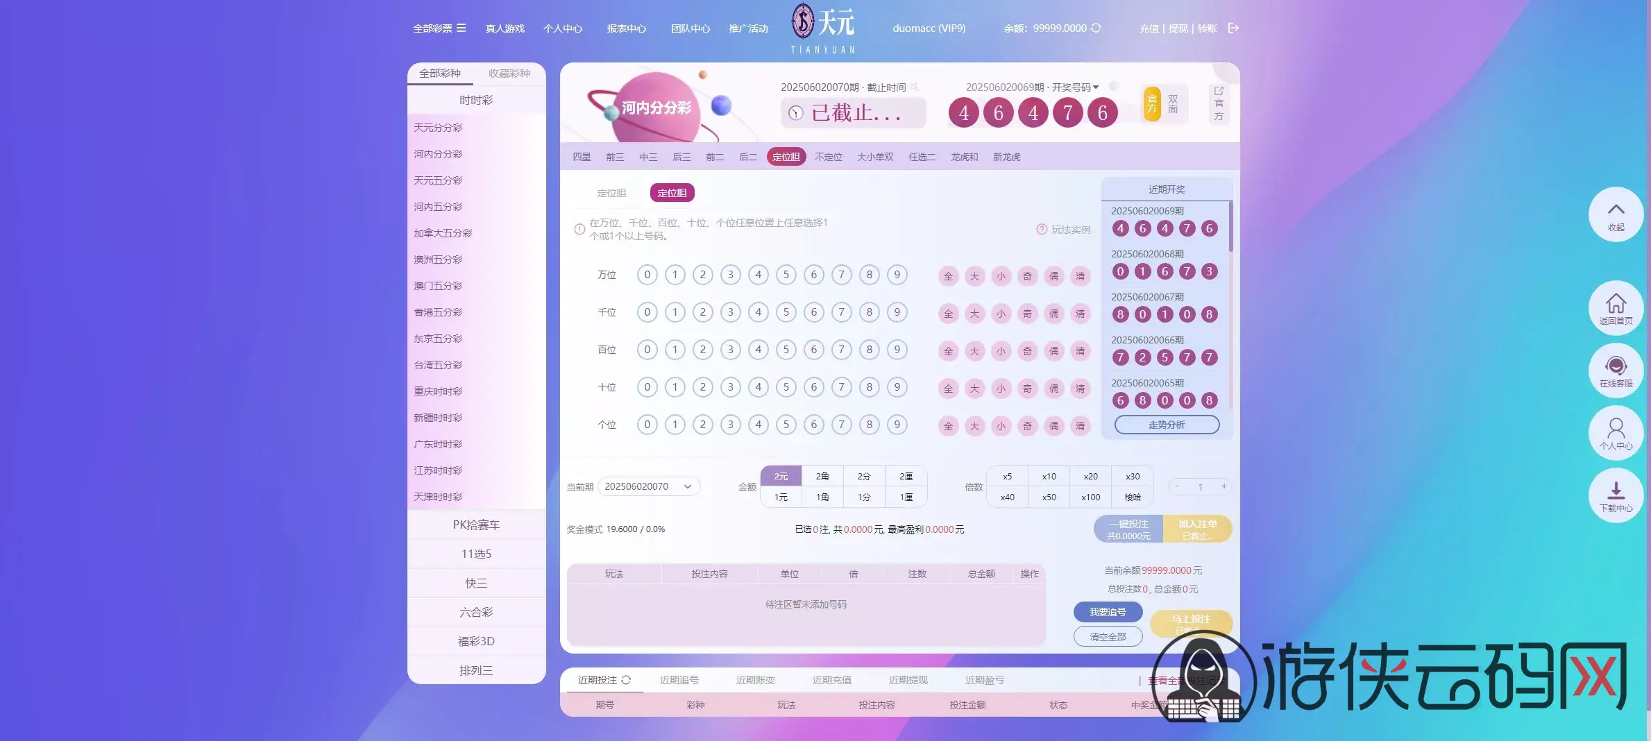The height and width of the screenshot is (741, 1651).
Task: Select the 2元 amount option
Action: coord(781,476)
